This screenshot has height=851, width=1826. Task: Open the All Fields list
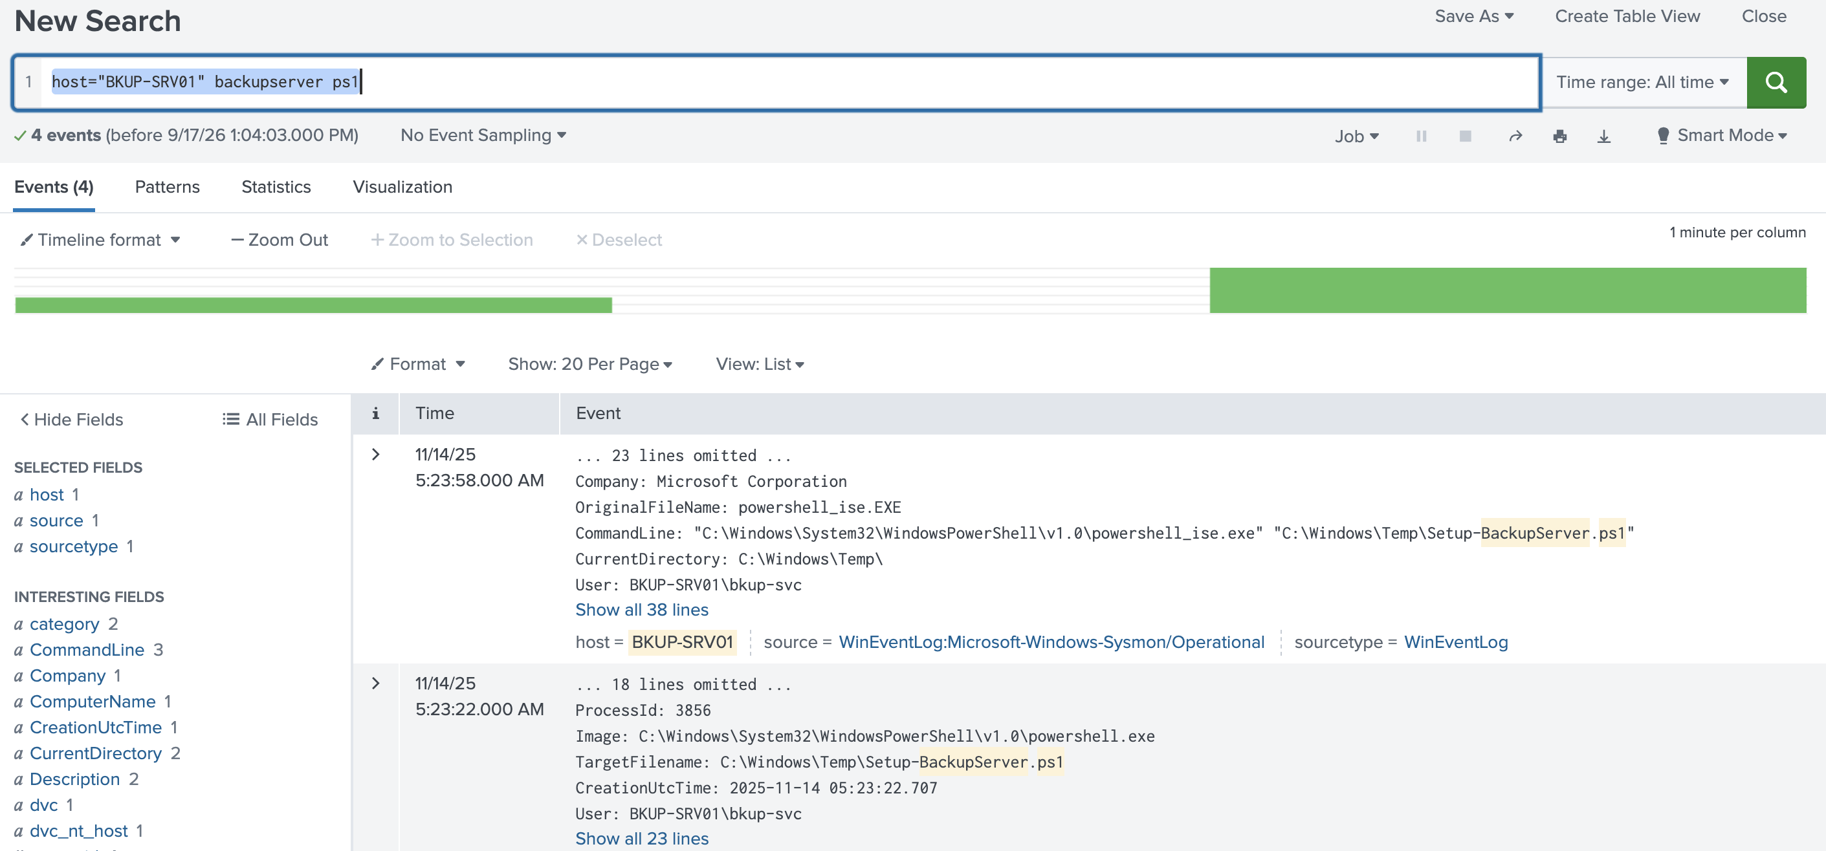coord(270,420)
